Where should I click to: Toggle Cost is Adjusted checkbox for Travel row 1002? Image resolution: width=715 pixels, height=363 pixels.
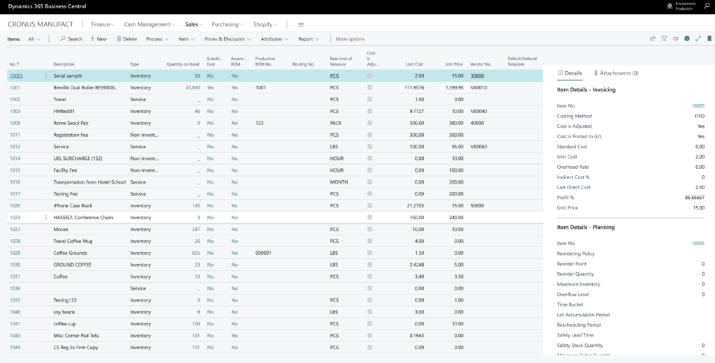(370, 99)
